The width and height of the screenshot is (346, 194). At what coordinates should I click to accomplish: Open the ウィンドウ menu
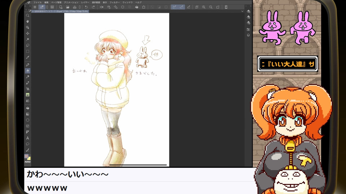[x=128, y=3]
